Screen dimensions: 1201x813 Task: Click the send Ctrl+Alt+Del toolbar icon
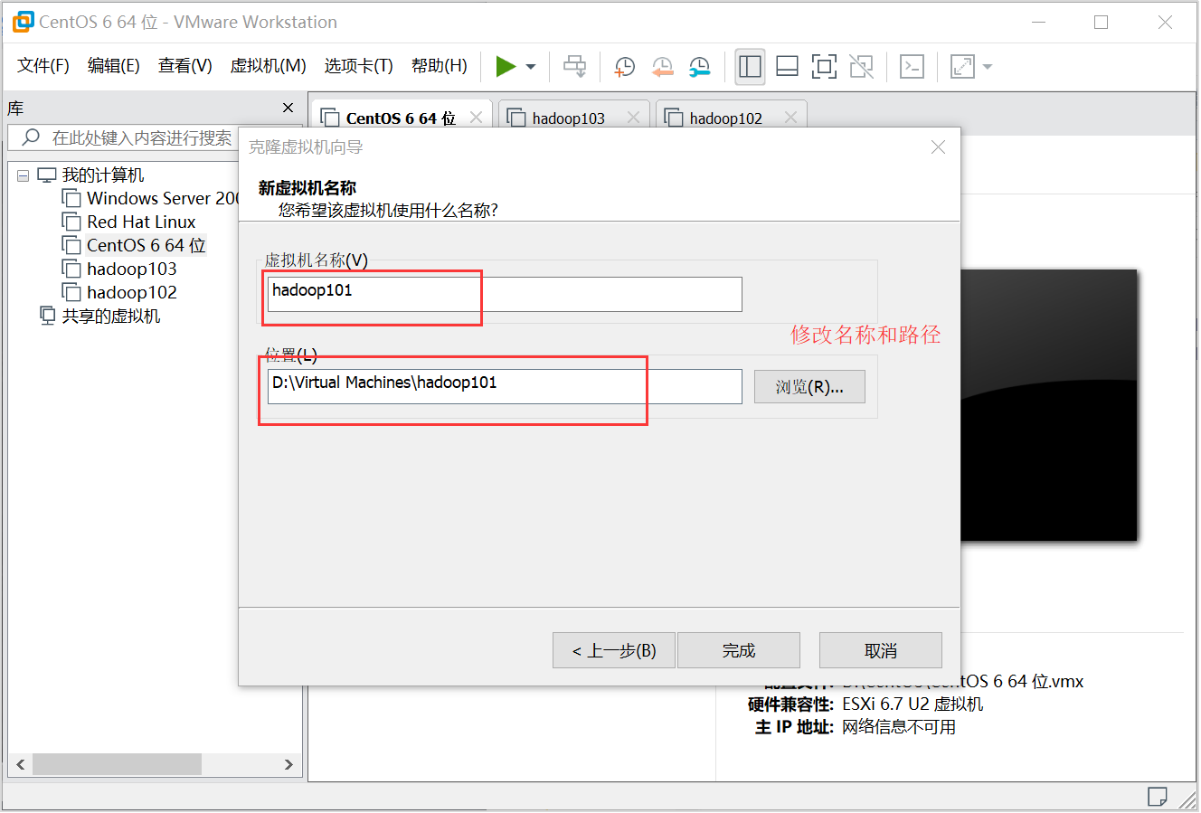(x=574, y=66)
